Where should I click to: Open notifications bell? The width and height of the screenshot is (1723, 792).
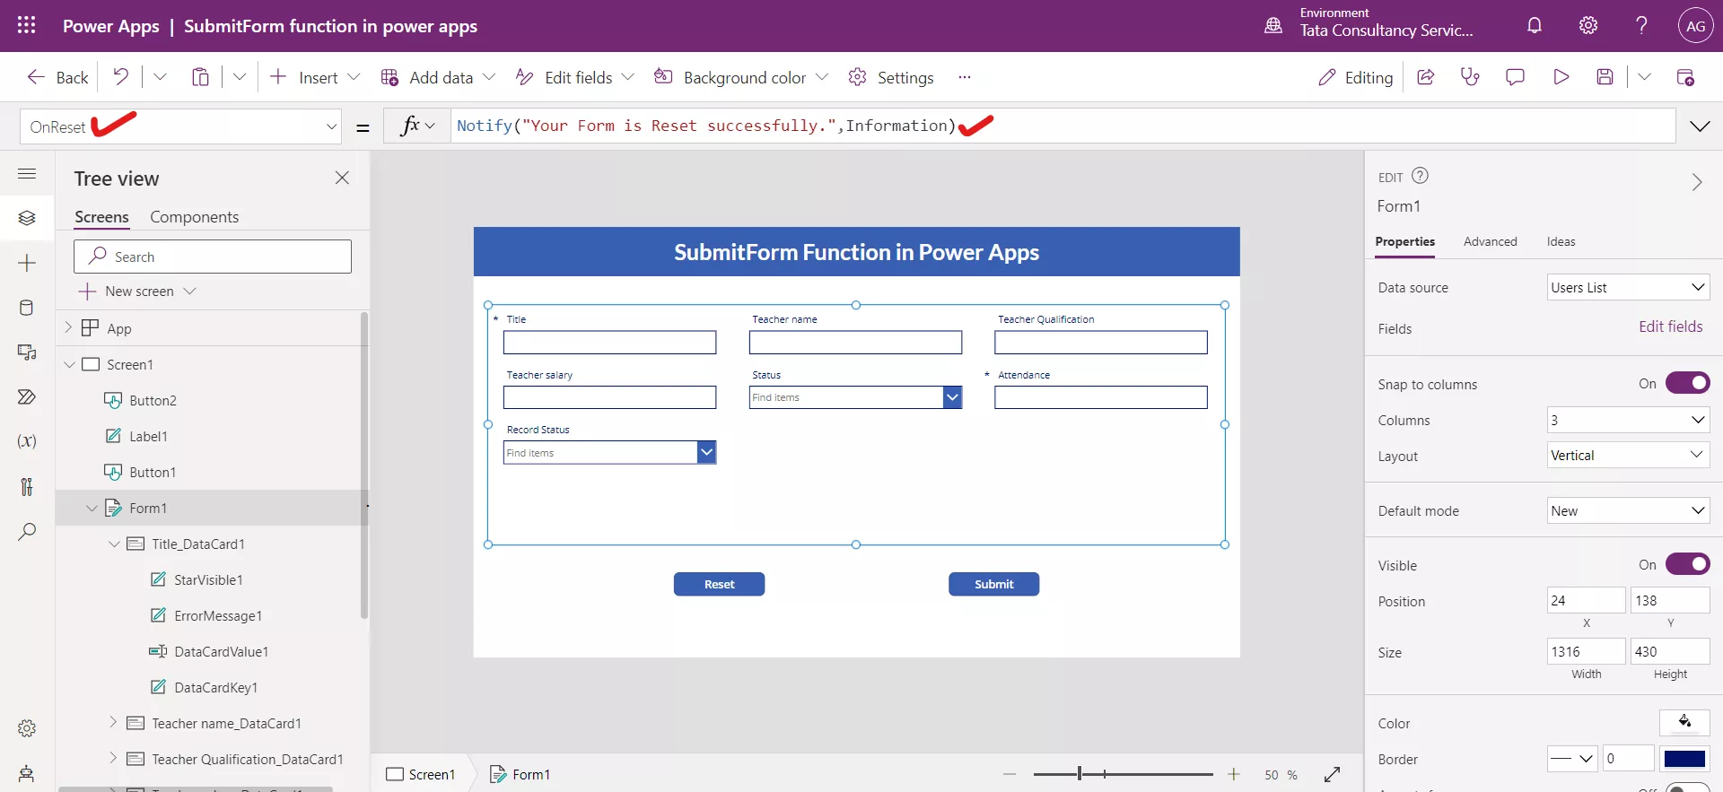[x=1535, y=25]
